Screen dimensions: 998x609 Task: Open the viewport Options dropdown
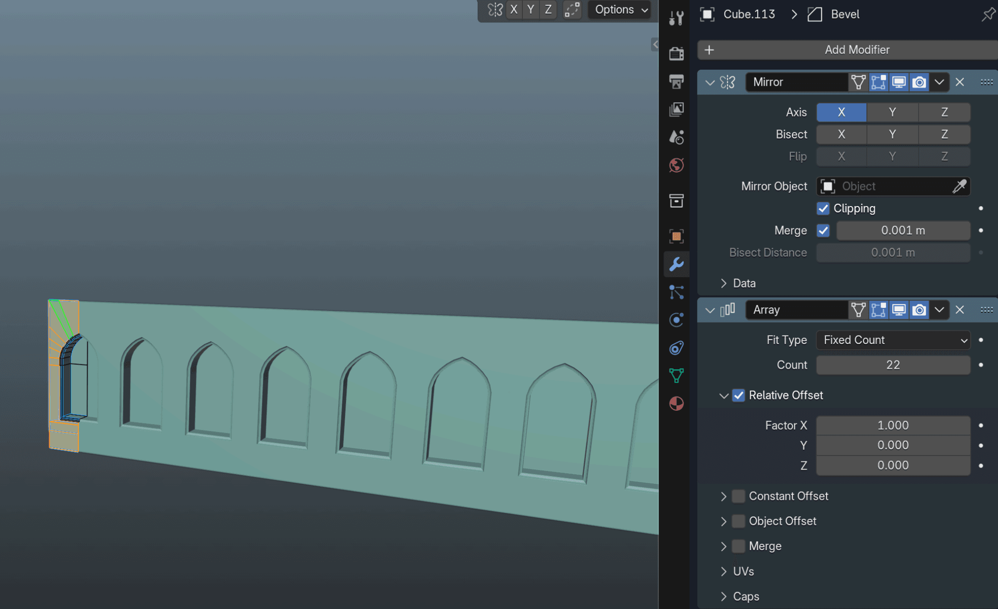pyautogui.click(x=620, y=10)
